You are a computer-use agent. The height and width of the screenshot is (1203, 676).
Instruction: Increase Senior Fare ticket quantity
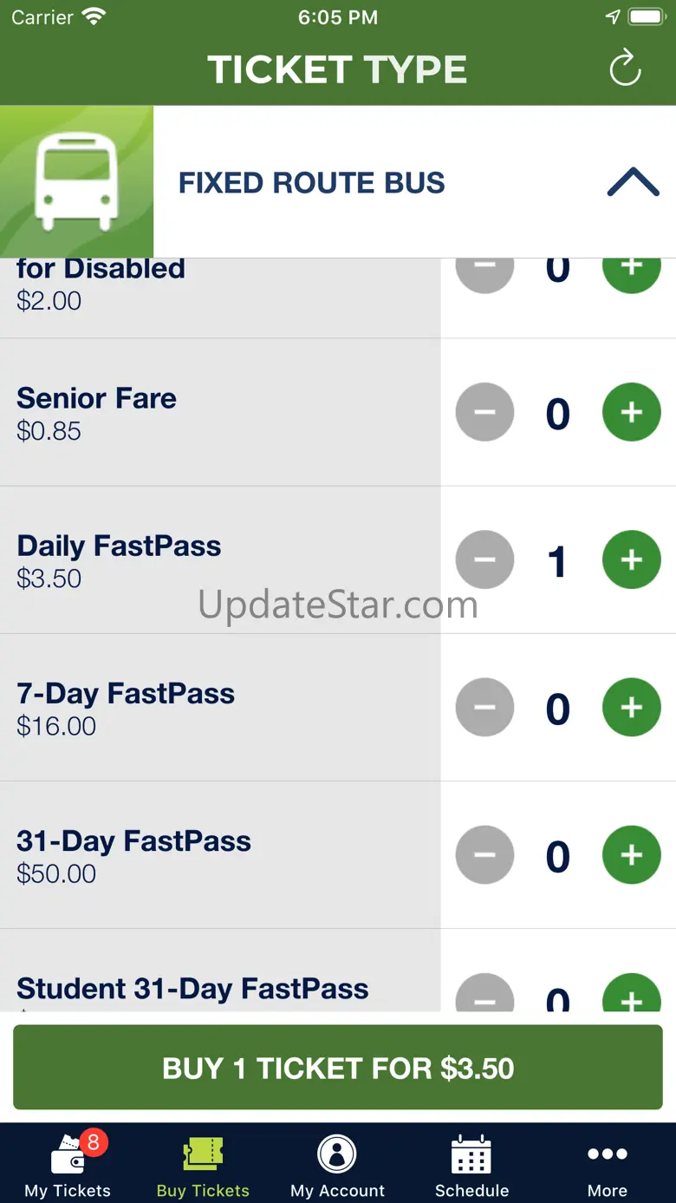(x=631, y=413)
